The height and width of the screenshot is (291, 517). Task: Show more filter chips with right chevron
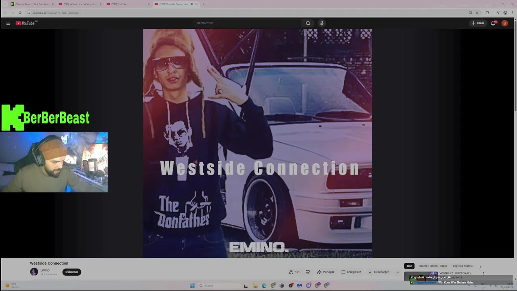point(480,267)
